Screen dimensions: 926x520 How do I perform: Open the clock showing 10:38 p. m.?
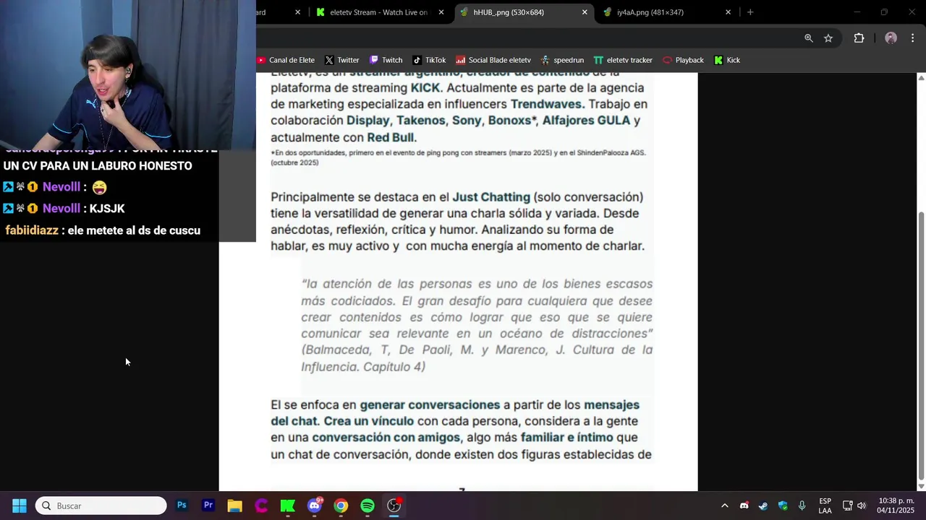pos(896,506)
